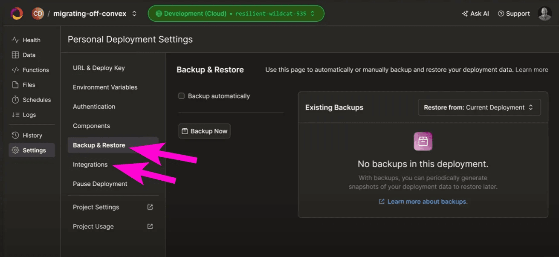The image size is (559, 257).
Task: Open Schedules from the sidebar
Action: [x=36, y=100]
